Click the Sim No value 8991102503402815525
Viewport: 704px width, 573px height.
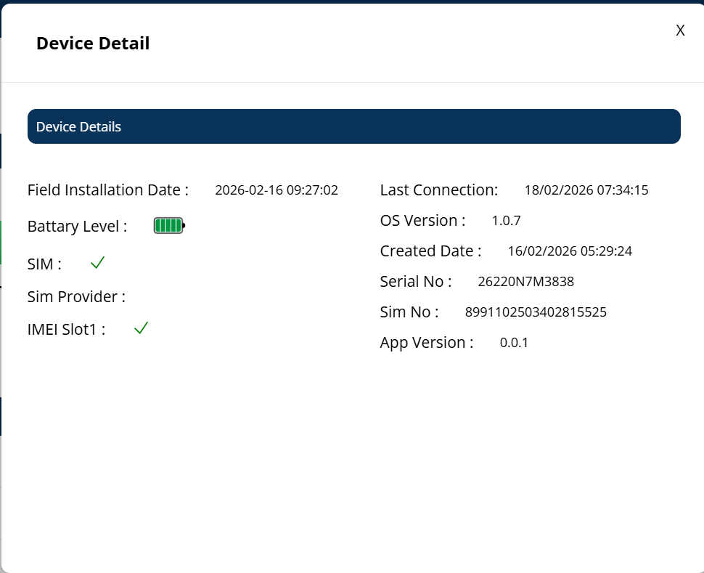536,312
